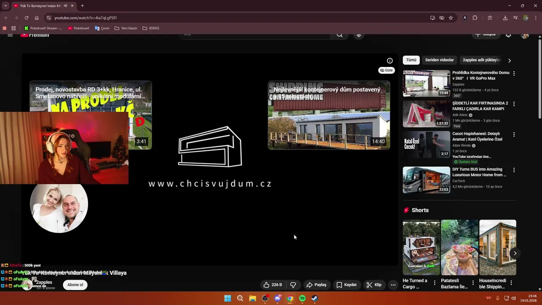
Task: Open more actions three-dot menu under video
Action: [393, 285]
